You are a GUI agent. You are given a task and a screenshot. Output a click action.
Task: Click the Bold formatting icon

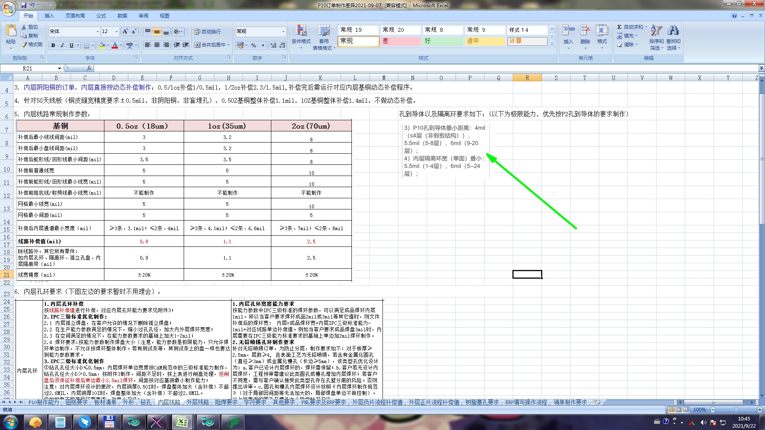53,45
